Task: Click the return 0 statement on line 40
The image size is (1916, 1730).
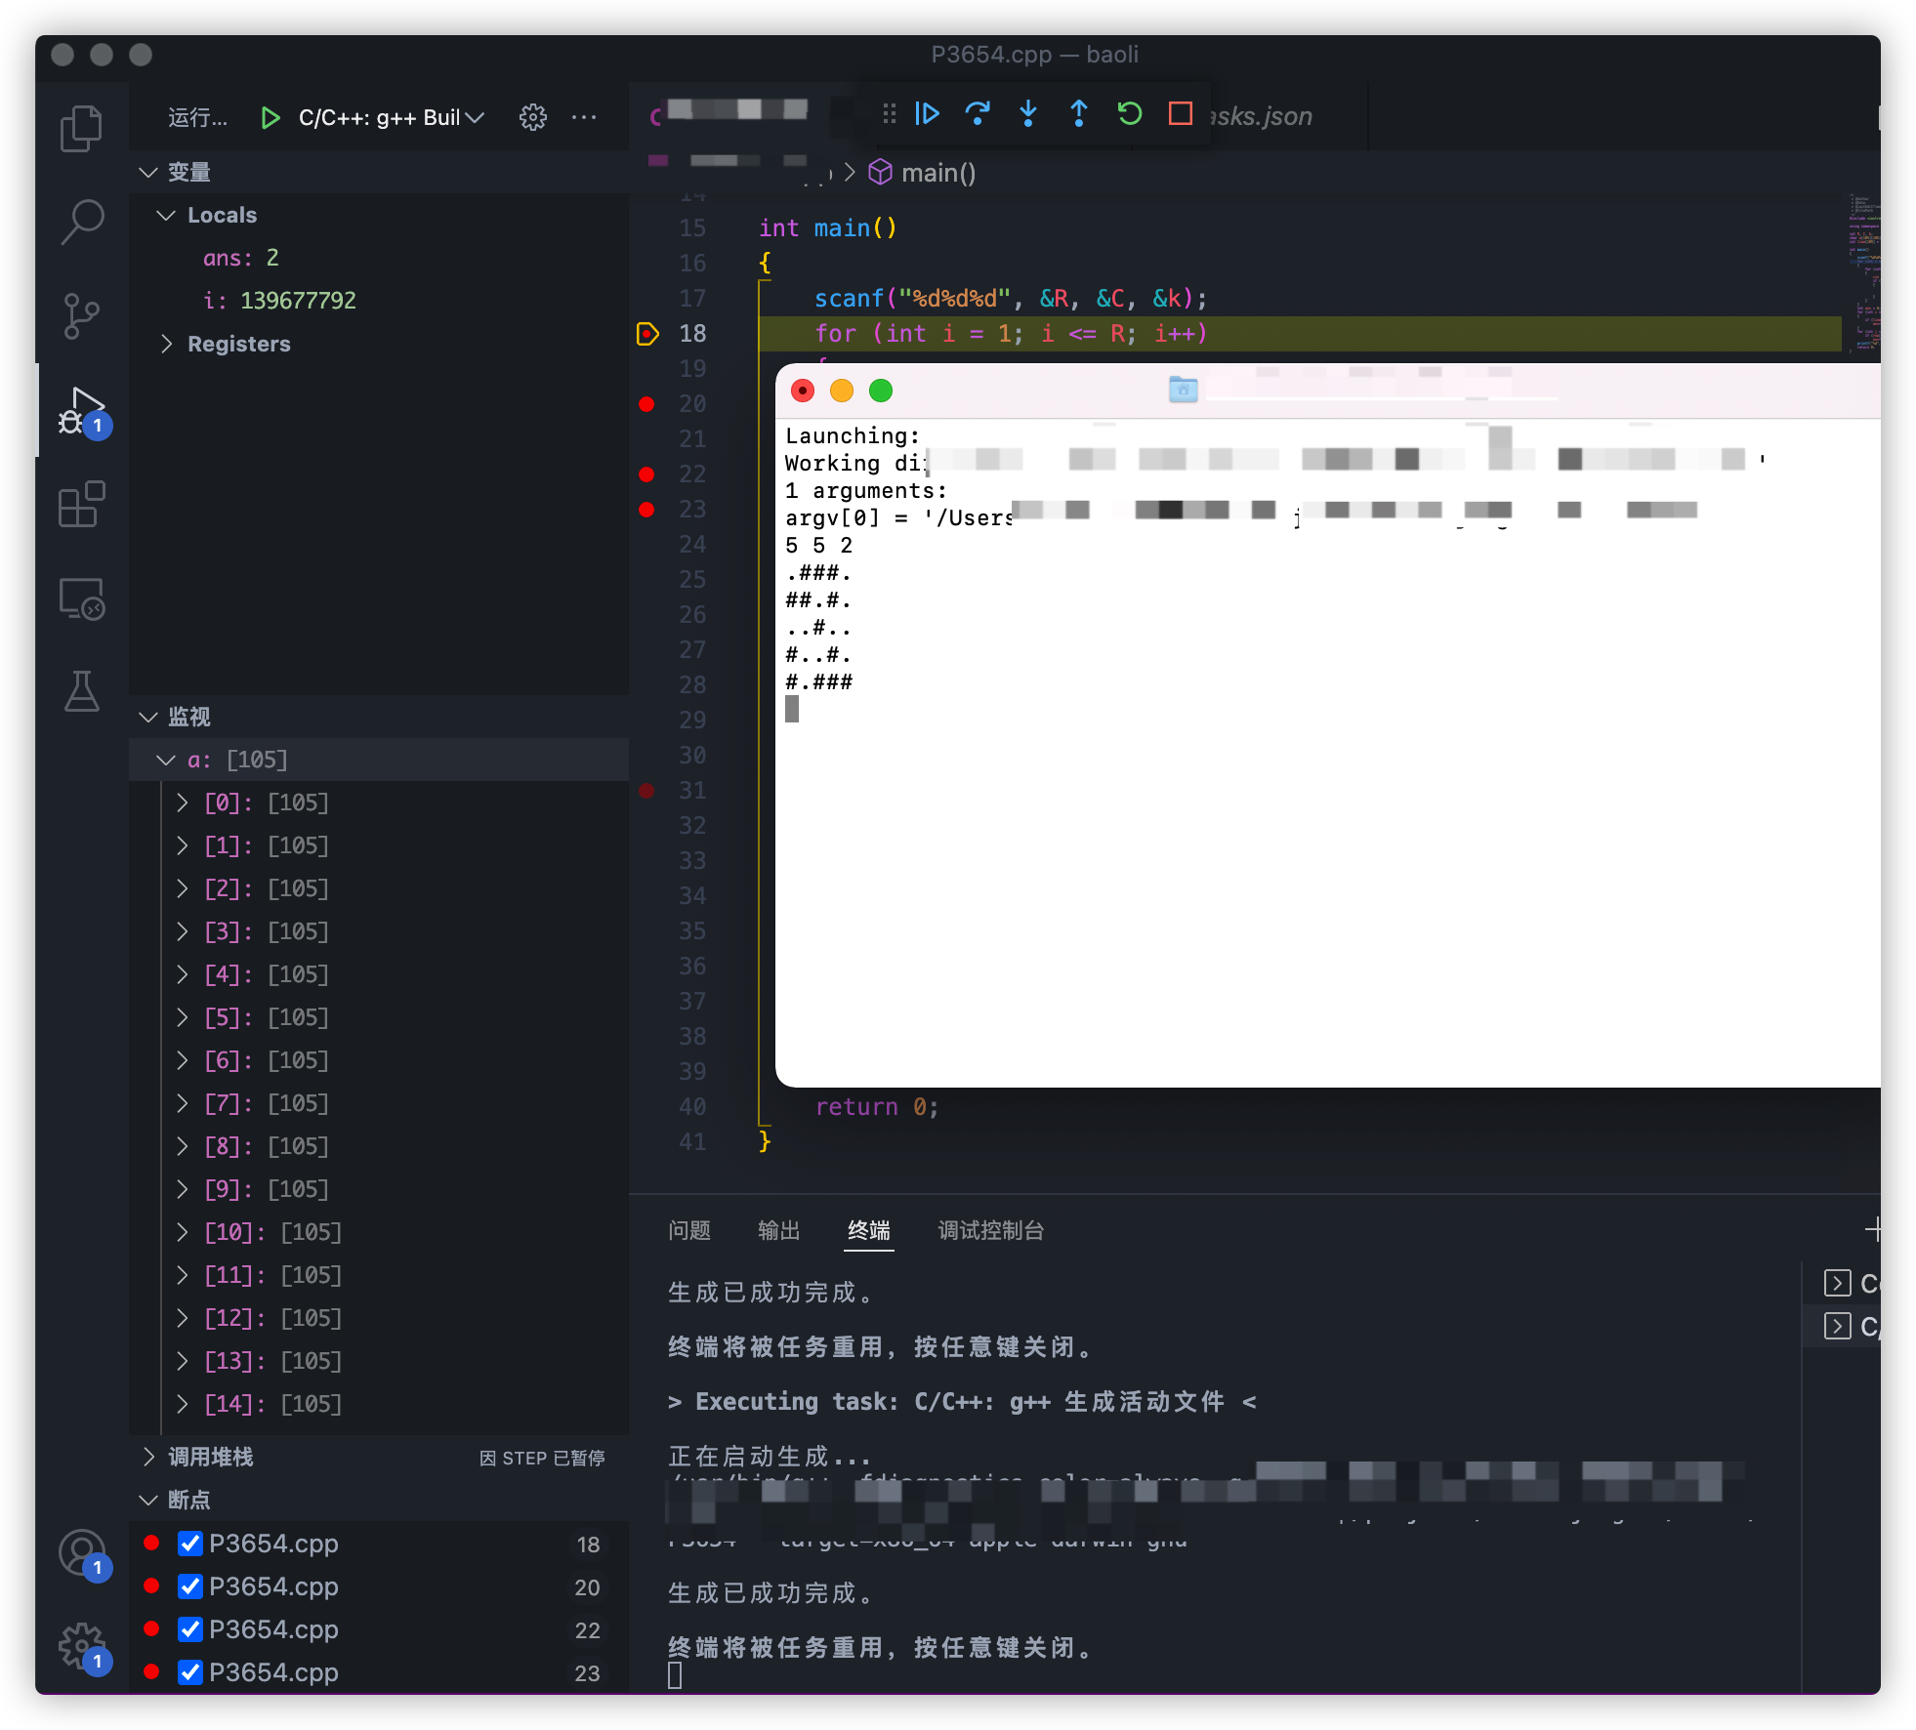Action: coord(877,1107)
